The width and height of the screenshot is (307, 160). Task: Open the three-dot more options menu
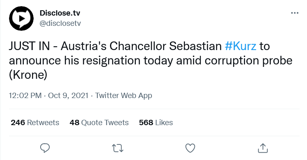[x=295, y=13]
